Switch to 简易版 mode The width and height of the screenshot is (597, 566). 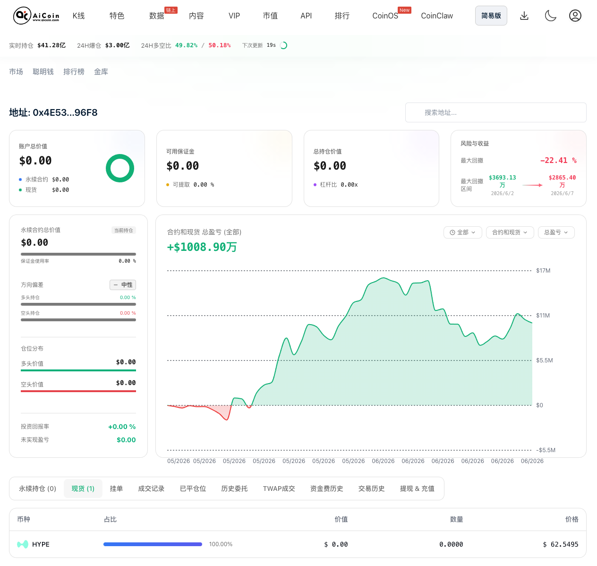491,16
